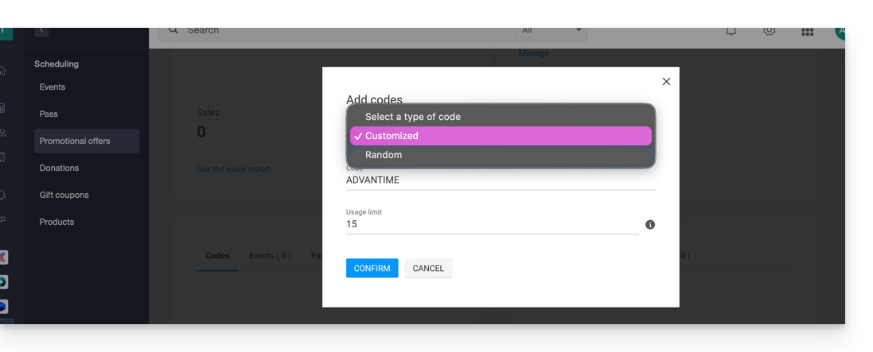
Task: Select the Customized code type option
Action: 501,136
